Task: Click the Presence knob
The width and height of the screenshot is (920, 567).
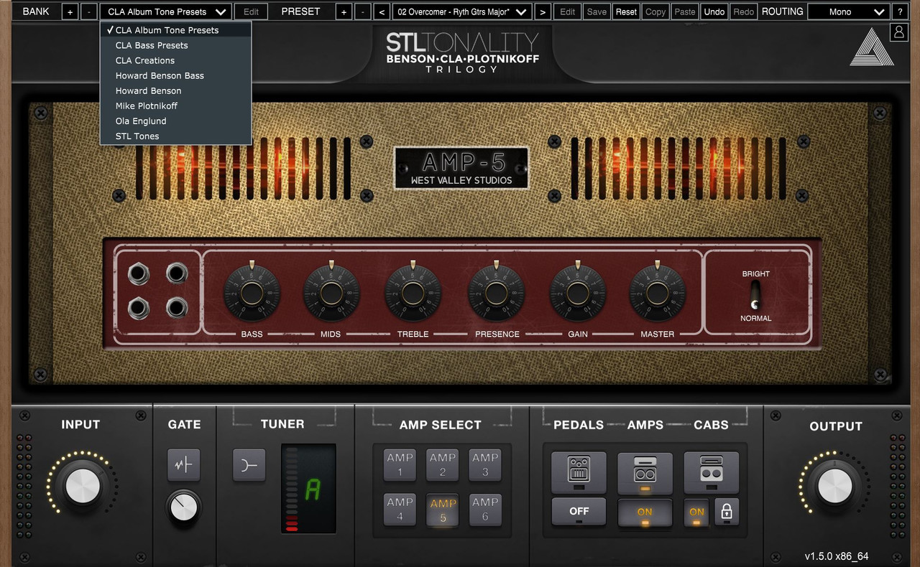Action: tap(496, 293)
